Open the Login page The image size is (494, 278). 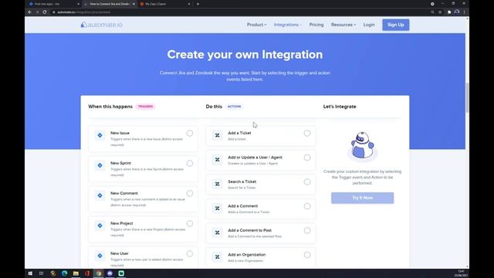(369, 25)
